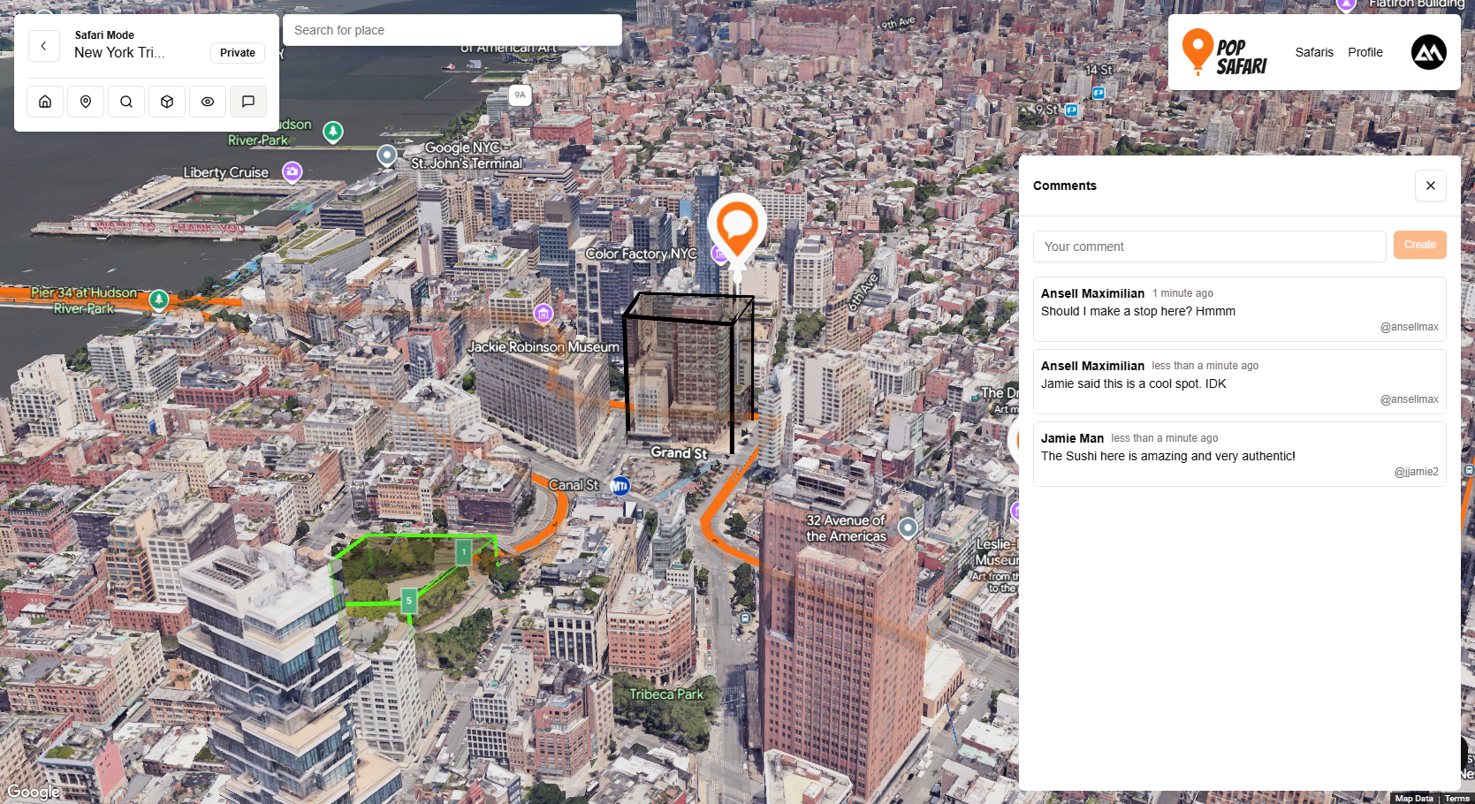Viewport: 1475px width, 804px height.
Task: Click the Google logo on the map
Action: tap(34, 792)
